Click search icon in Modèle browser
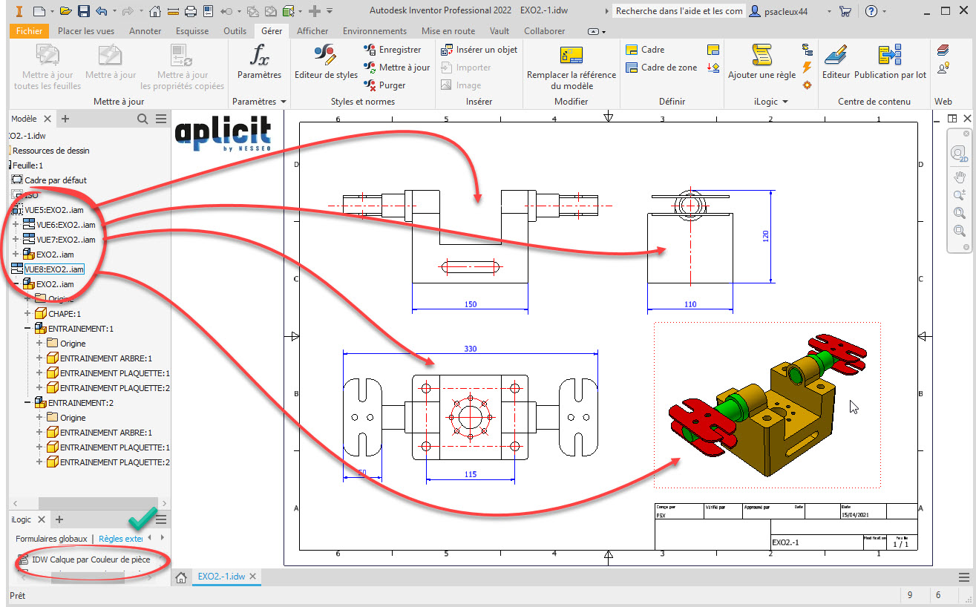The height and width of the screenshot is (607, 976). point(143,119)
